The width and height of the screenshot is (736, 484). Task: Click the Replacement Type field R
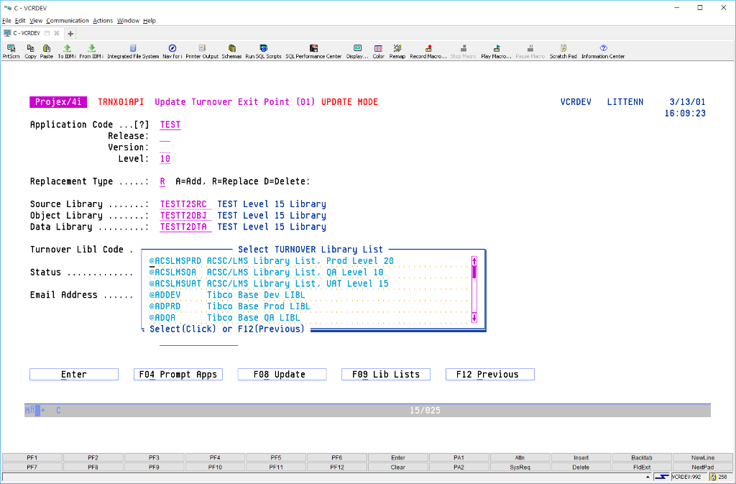coord(162,181)
